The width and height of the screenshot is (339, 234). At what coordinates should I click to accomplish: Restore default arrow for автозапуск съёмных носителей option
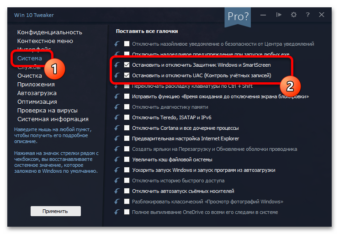tap(117, 191)
